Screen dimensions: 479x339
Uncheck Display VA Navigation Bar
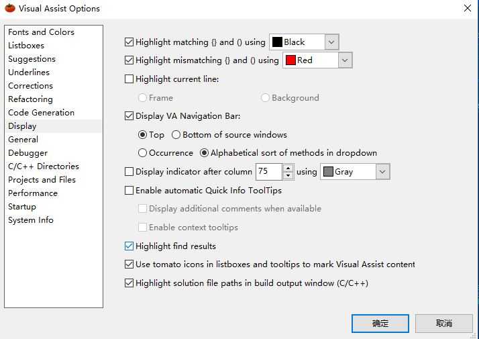(x=129, y=116)
